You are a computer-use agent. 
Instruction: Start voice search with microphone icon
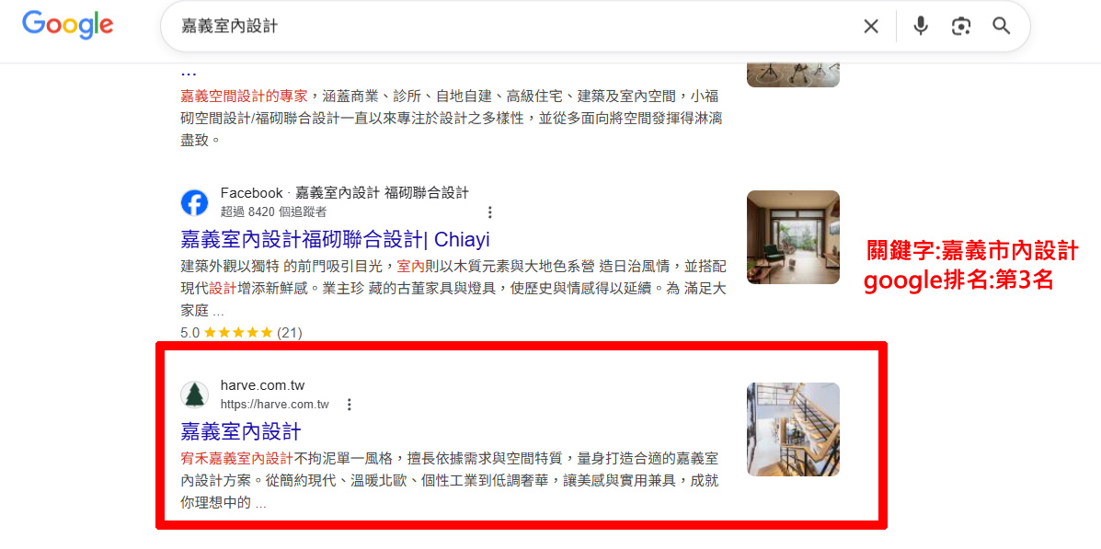(x=921, y=26)
